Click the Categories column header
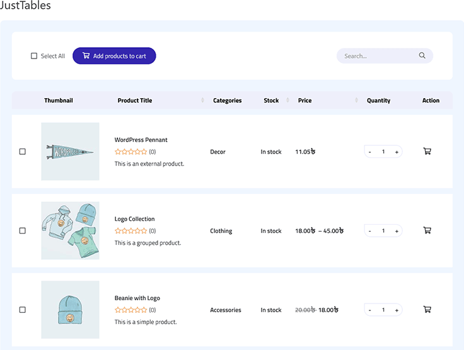464x350 pixels. [227, 101]
